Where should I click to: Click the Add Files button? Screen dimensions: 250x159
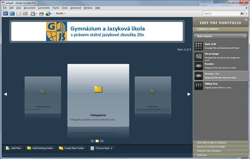pyautogui.click(x=13, y=148)
